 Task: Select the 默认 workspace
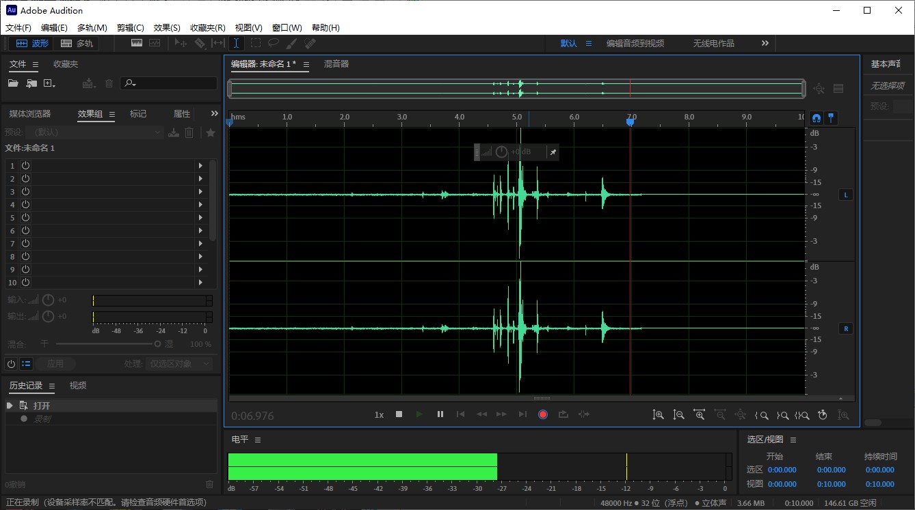(x=568, y=43)
